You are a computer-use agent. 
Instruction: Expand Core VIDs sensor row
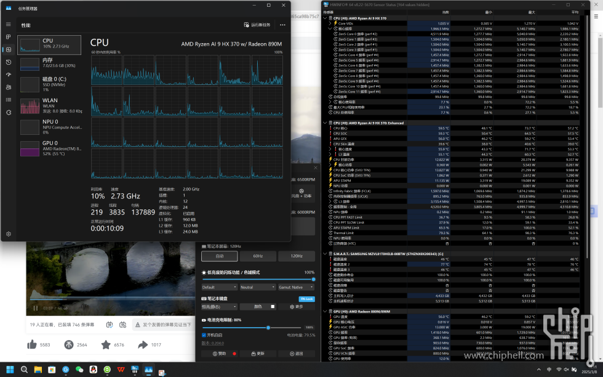click(330, 23)
